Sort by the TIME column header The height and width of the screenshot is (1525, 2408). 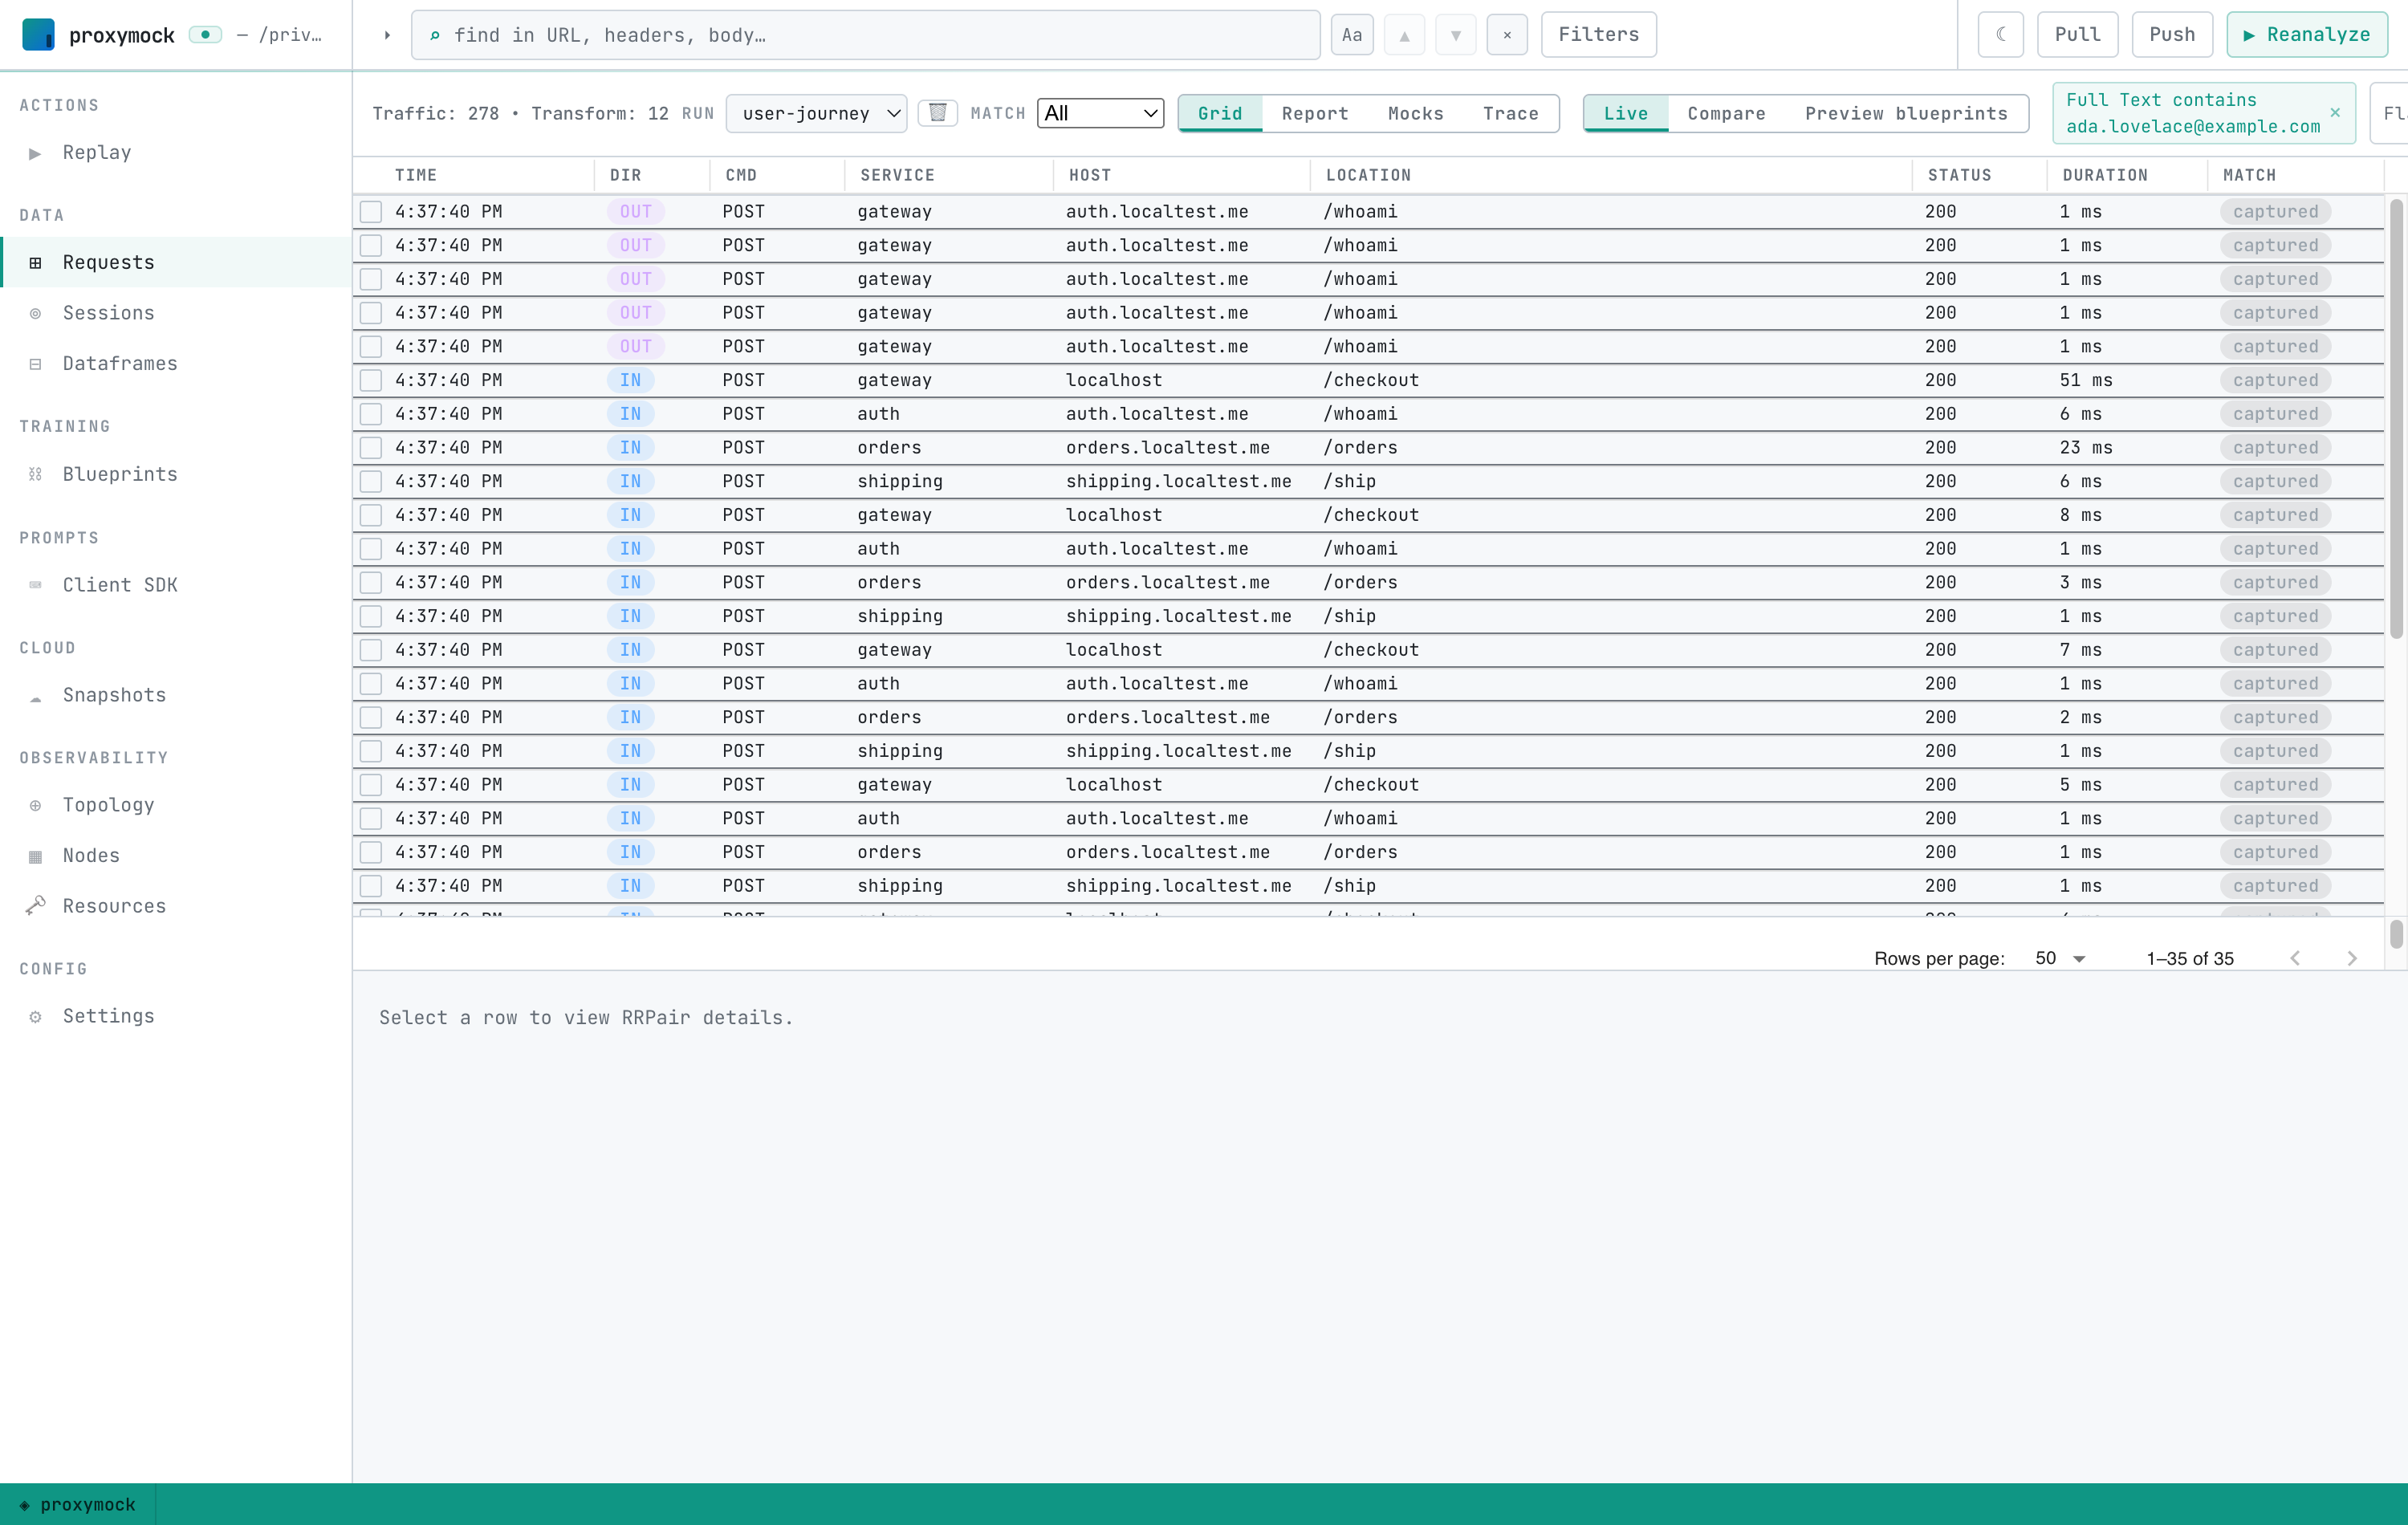(416, 175)
